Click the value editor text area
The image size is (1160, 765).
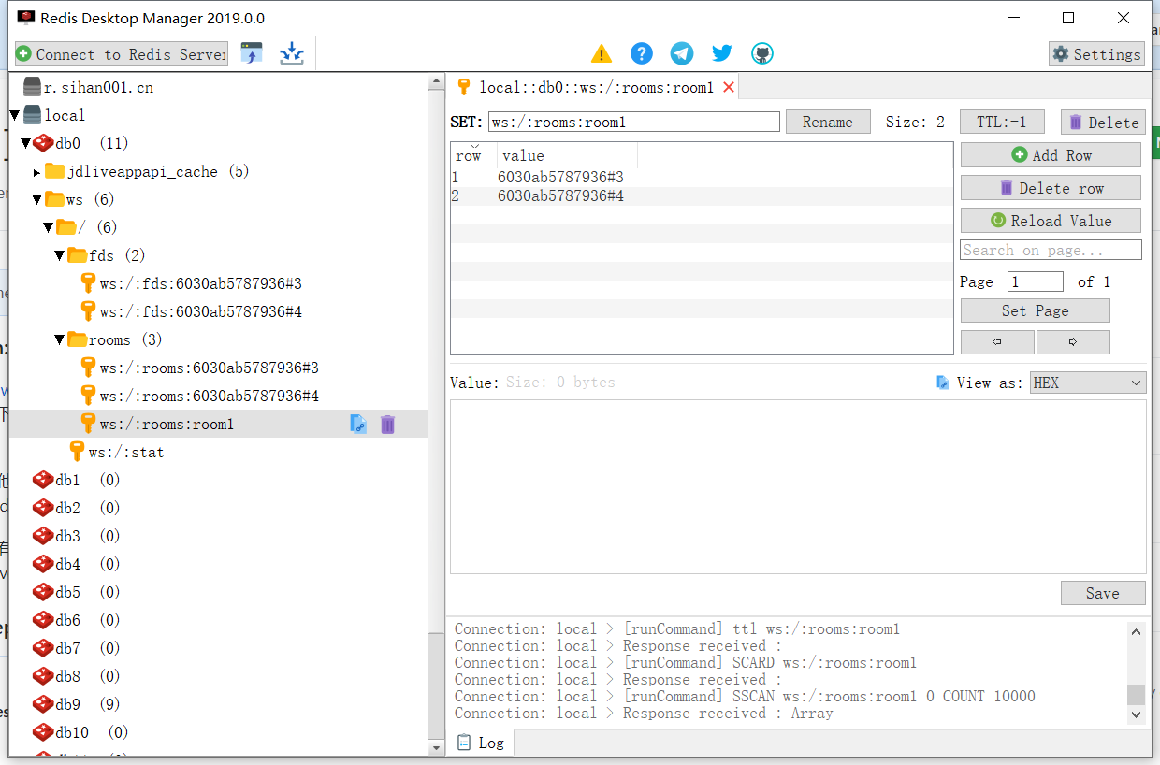click(x=798, y=486)
